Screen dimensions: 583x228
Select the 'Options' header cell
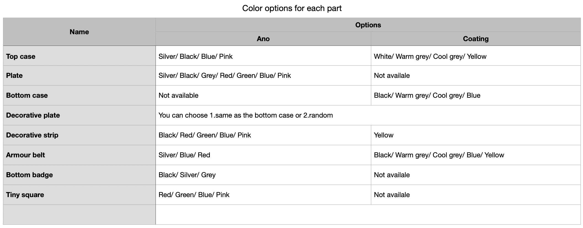pyautogui.click(x=368, y=25)
